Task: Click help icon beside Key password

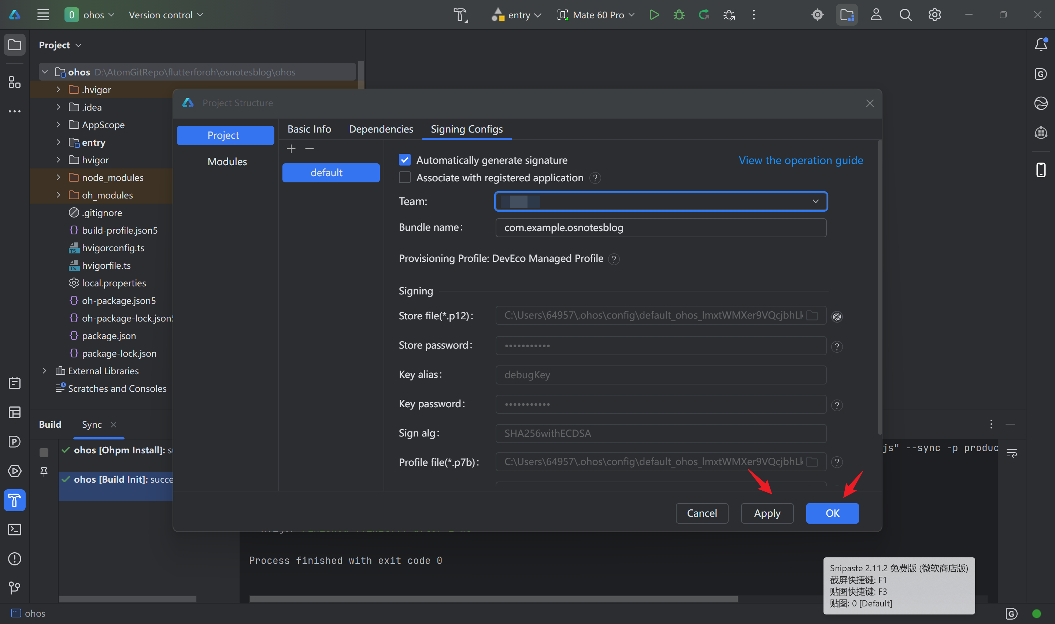Action: (837, 405)
